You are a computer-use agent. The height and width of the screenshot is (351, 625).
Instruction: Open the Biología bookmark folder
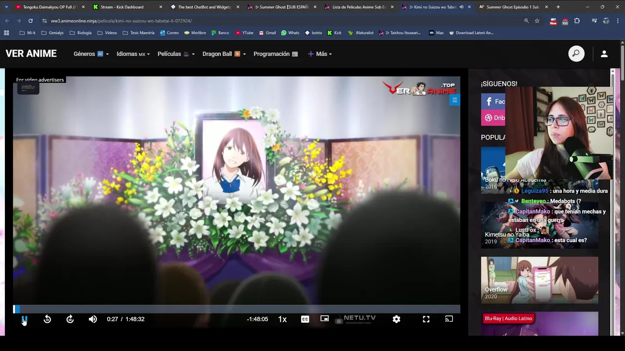81,33
